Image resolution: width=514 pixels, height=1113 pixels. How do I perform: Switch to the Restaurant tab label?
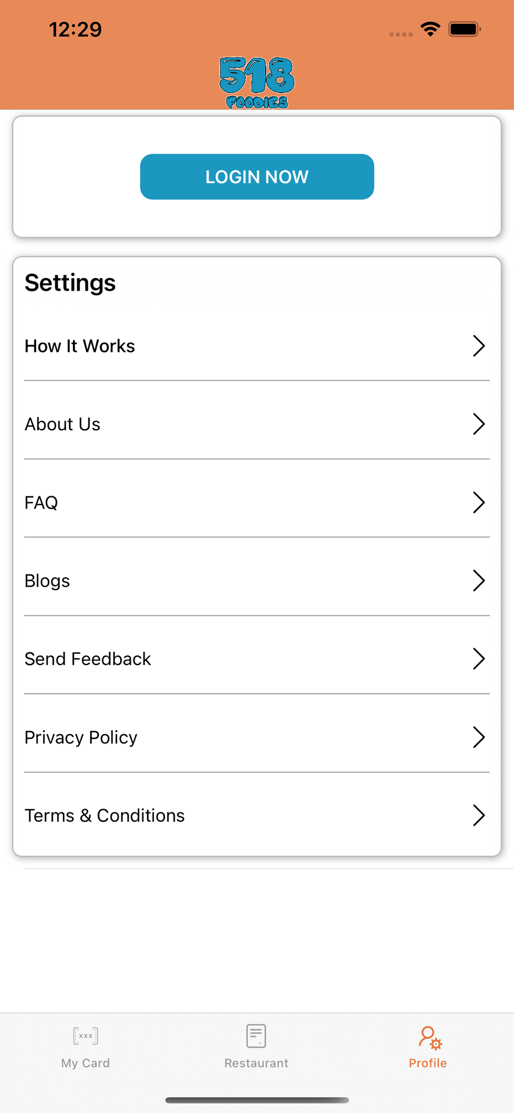coord(256,1063)
